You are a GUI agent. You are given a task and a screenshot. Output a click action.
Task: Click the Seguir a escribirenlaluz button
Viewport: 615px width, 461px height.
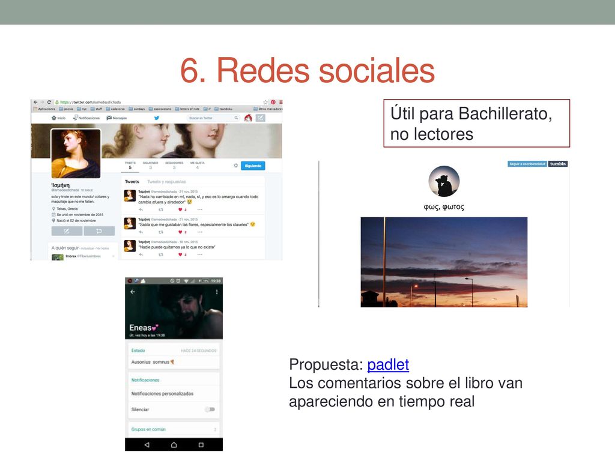coord(527,164)
